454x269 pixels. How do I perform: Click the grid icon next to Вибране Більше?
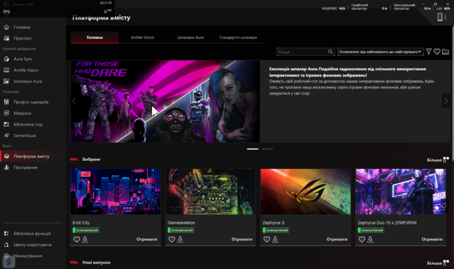(446, 160)
